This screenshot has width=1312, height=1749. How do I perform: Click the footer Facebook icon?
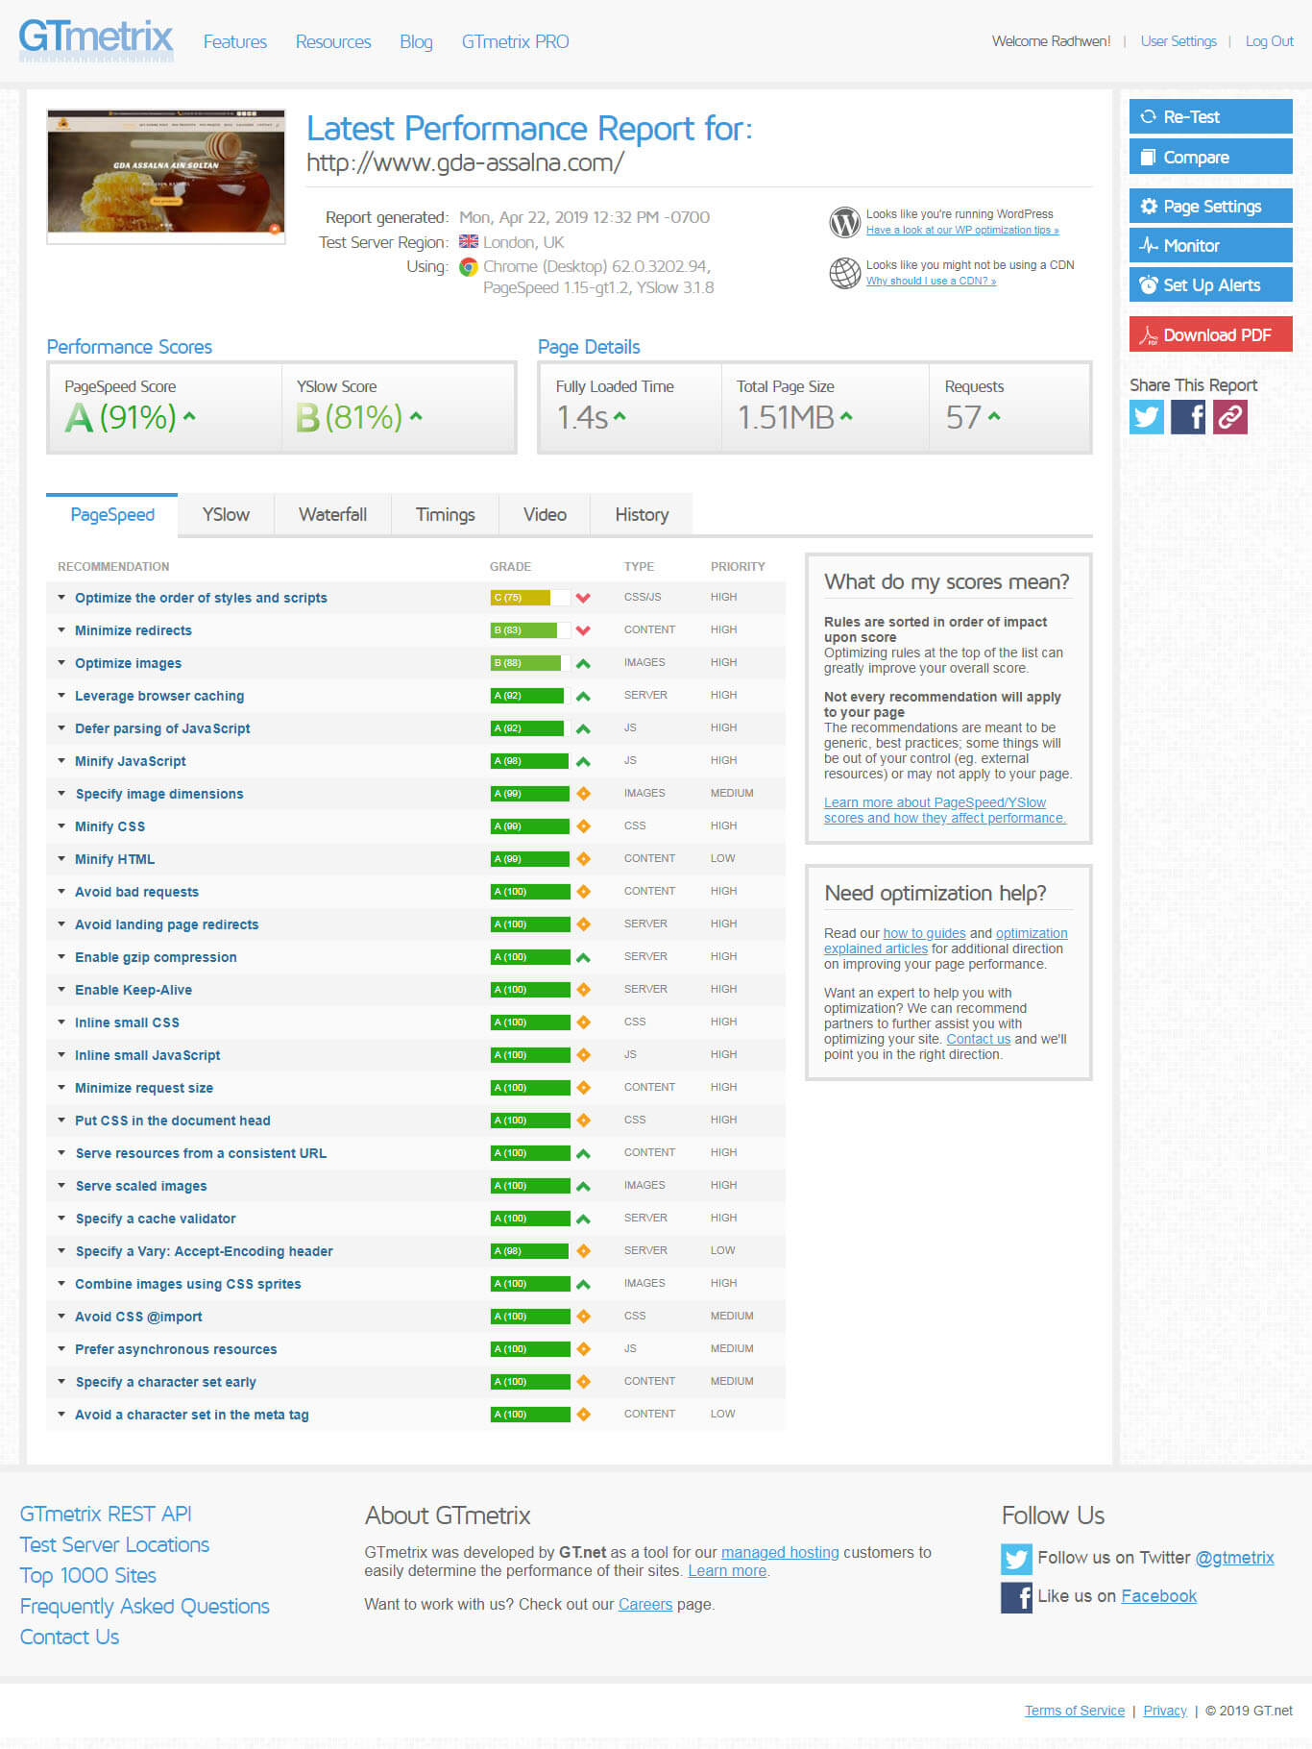coord(1016,1597)
